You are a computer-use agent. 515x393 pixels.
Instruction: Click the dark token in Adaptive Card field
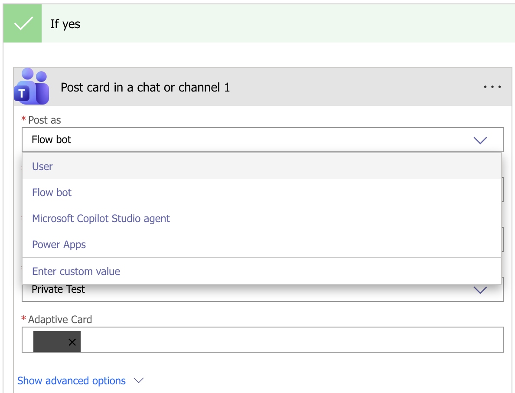50,341
